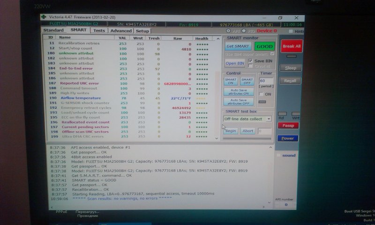Click the blue Power button
This screenshot has width=375, height=225.
[x=287, y=138]
